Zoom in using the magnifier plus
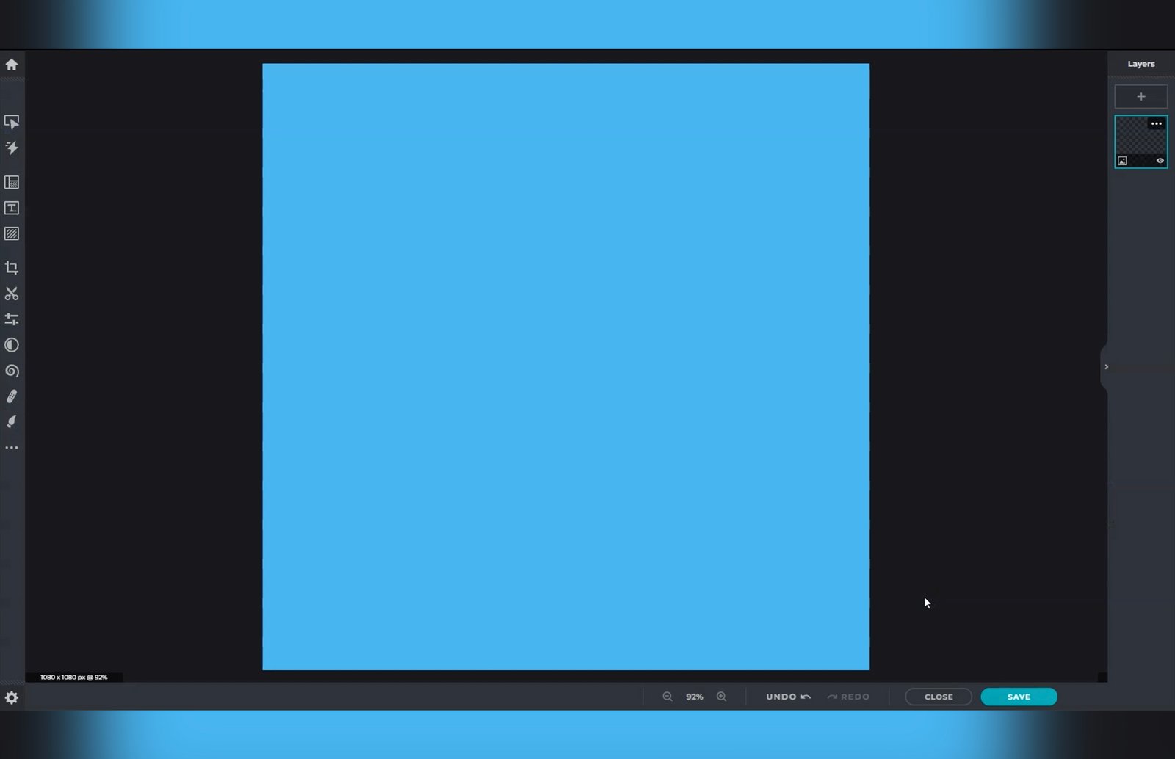Image resolution: width=1175 pixels, height=759 pixels. coord(721,697)
